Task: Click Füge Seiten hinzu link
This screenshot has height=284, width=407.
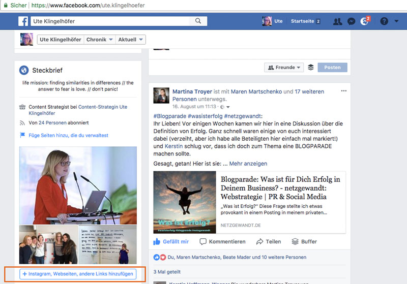Action: tap(68, 135)
